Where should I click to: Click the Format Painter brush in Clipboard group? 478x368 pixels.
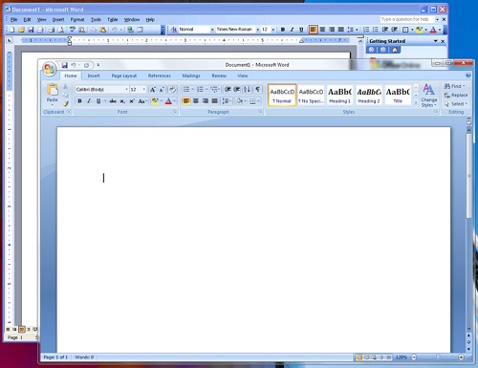tap(66, 103)
